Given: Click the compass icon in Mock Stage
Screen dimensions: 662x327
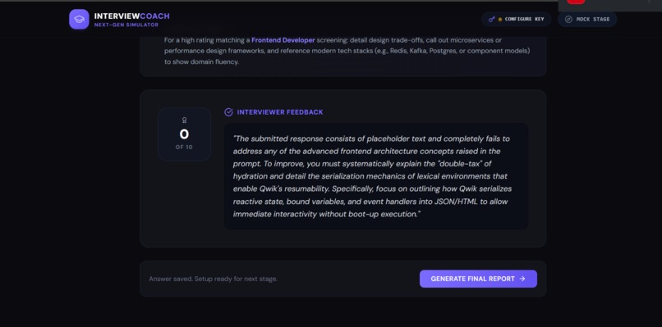Looking at the screenshot, I should click(x=568, y=20).
